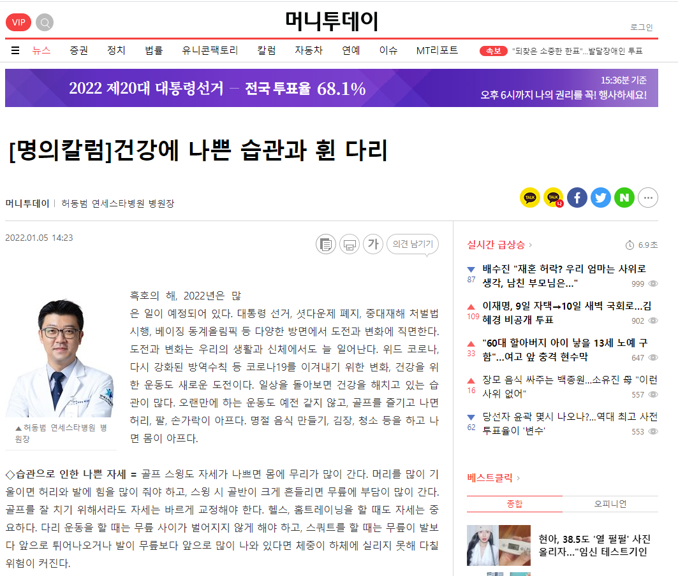
Task: Share article to Naver
Action: pyautogui.click(x=624, y=198)
